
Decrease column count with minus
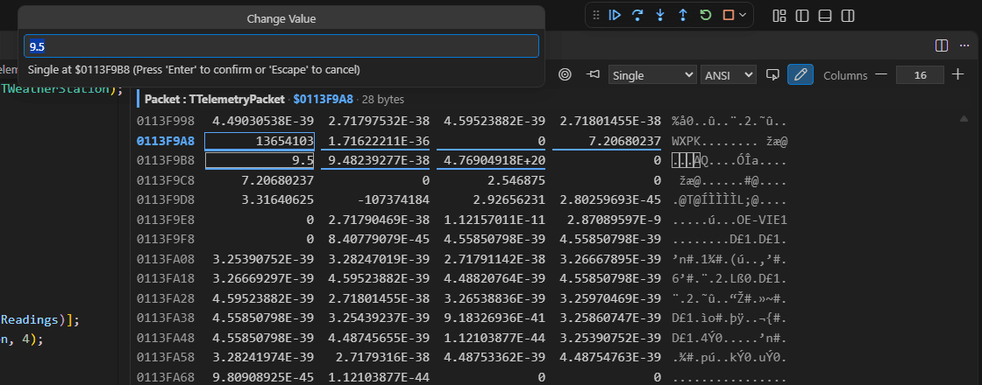pyautogui.click(x=881, y=75)
